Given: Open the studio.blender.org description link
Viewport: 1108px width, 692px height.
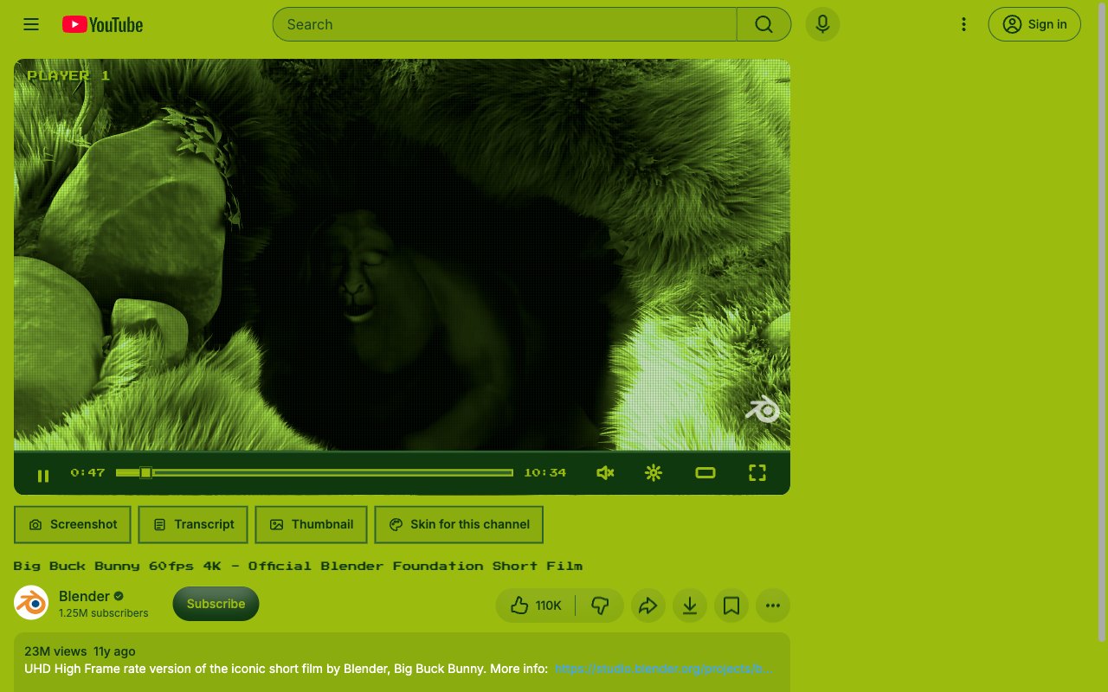Looking at the screenshot, I should pyautogui.click(x=663, y=669).
